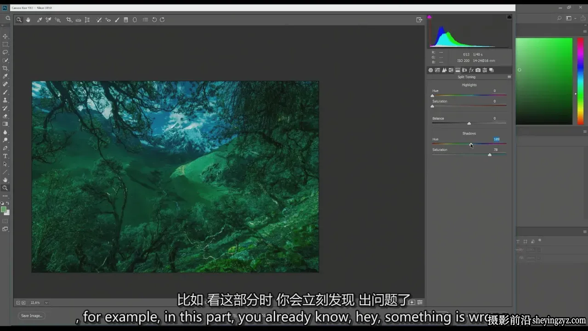Adjust the Balance slider

(x=469, y=123)
